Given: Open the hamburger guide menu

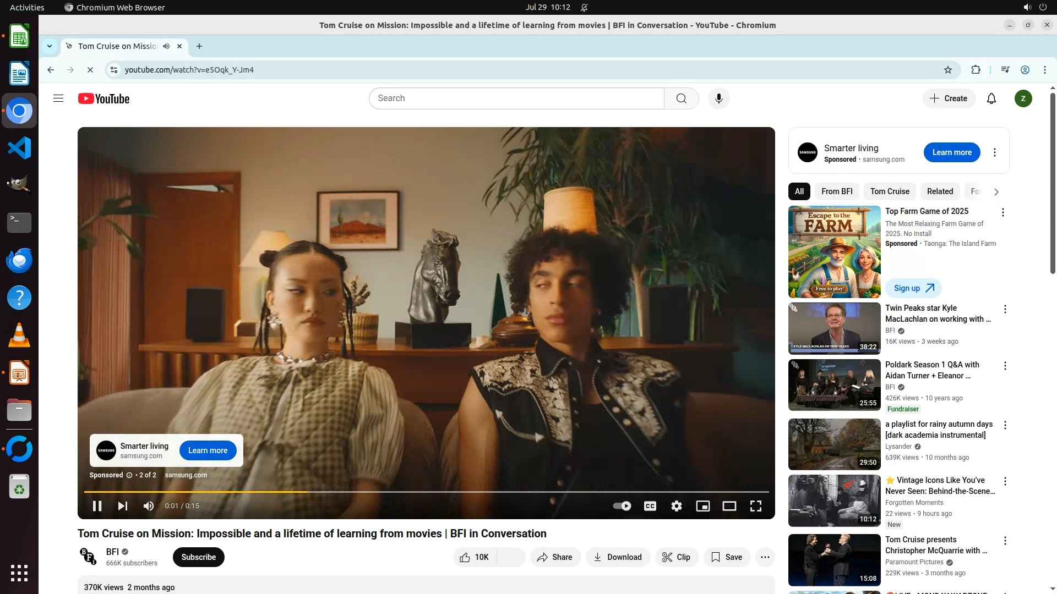Looking at the screenshot, I should tap(58, 98).
